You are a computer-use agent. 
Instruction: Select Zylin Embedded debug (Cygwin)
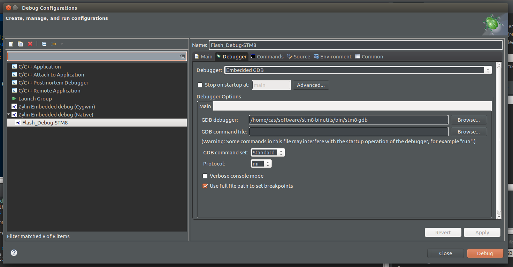[56, 107]
